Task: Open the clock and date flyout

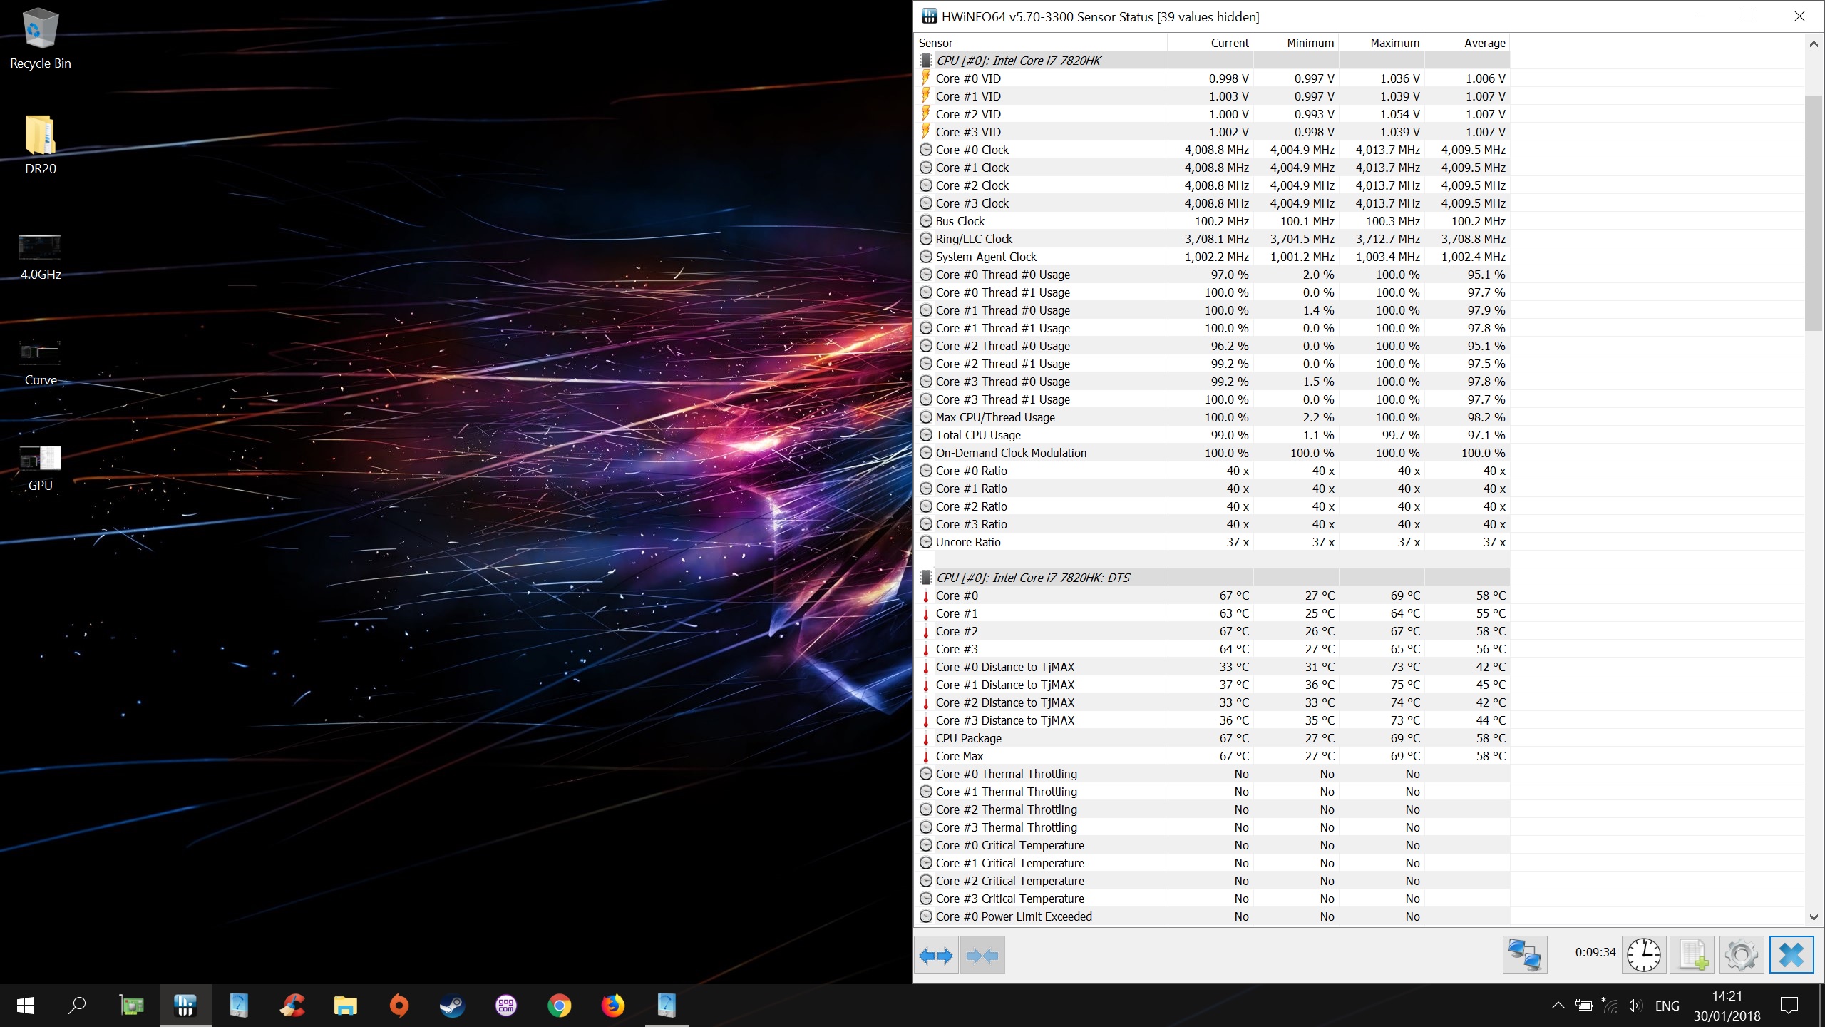Action: tap(1727, 1006)
